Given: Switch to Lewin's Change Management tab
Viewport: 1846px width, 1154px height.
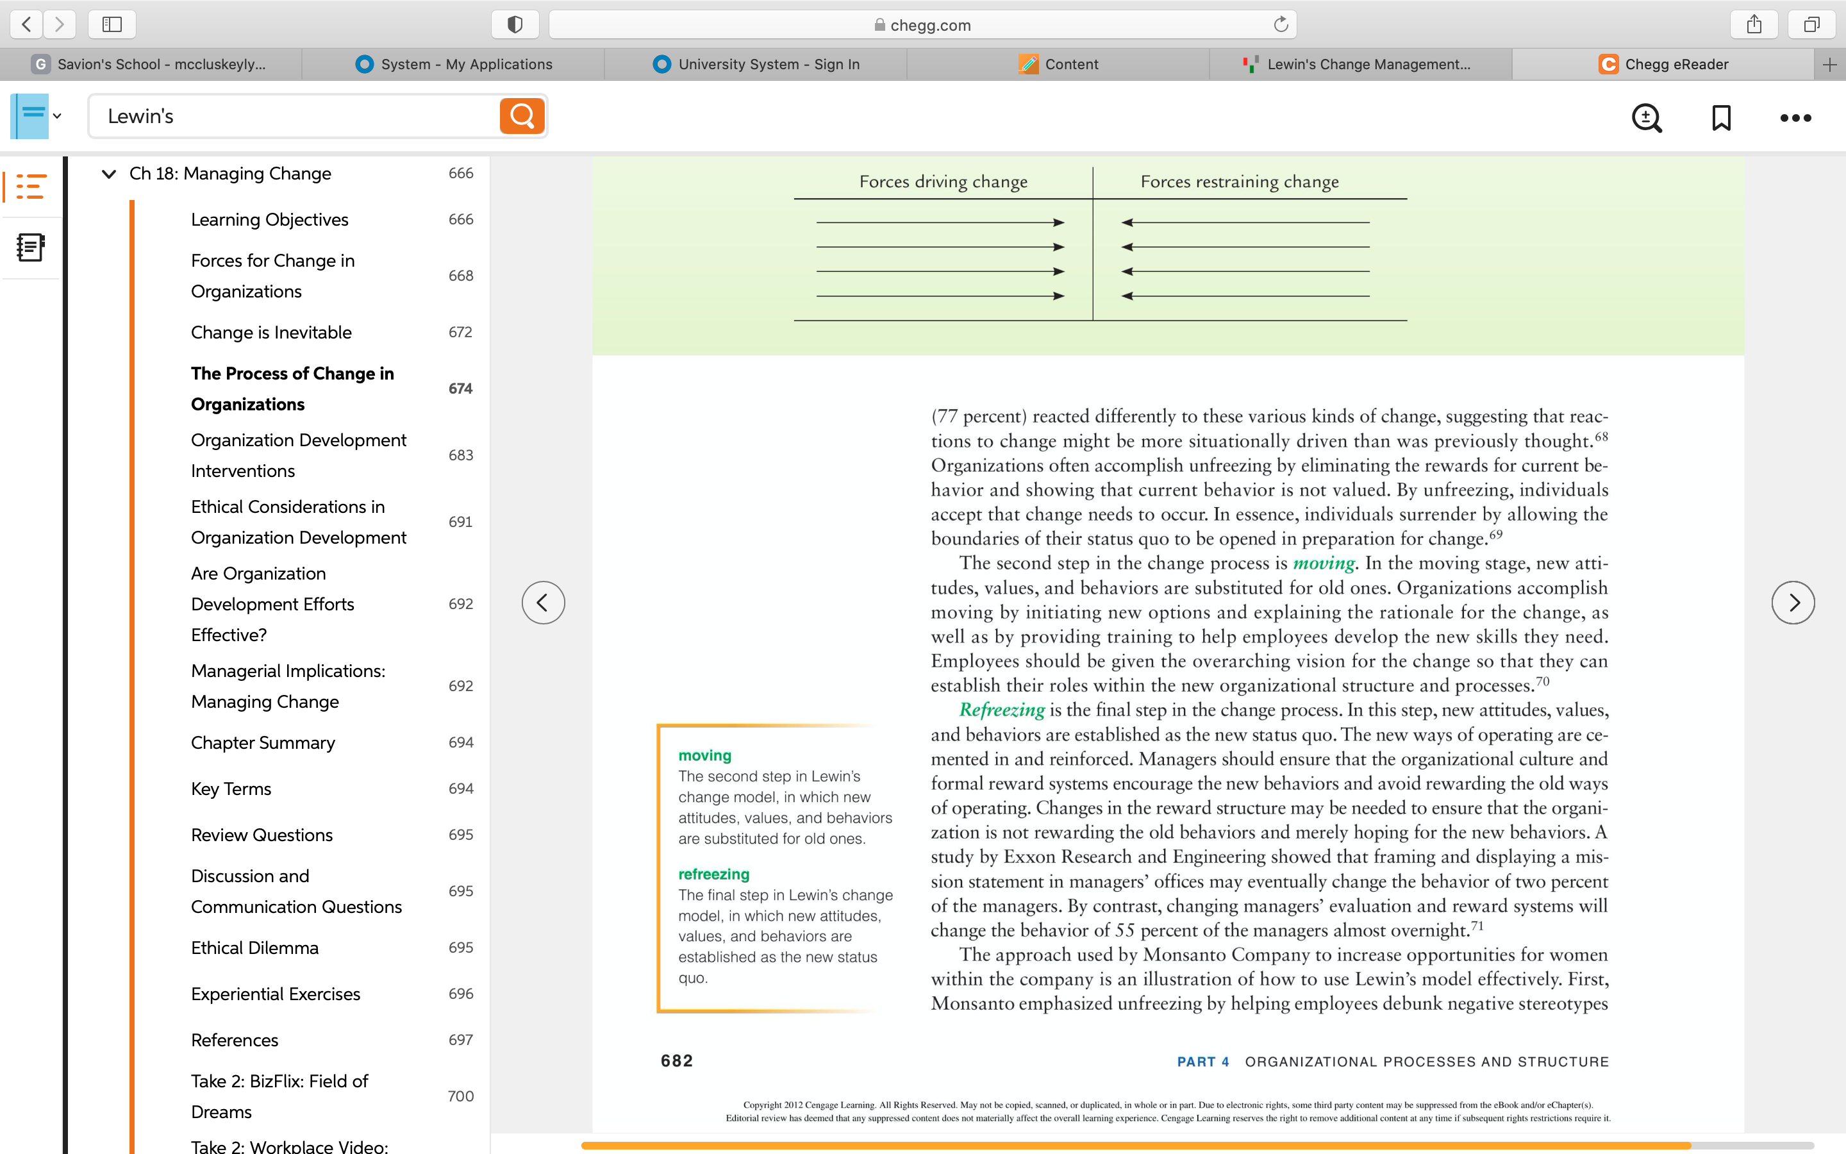Looking at the screenshot, I should [x=1360, y=64].
